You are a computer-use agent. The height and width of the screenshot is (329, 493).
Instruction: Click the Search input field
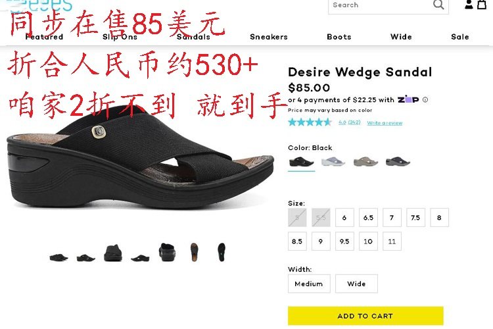pos(381,5)
